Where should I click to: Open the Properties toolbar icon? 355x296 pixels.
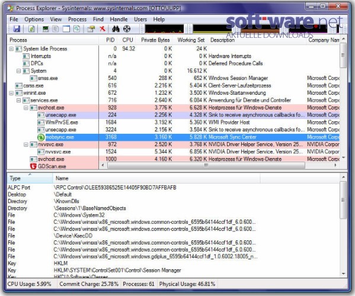(91, 29)
